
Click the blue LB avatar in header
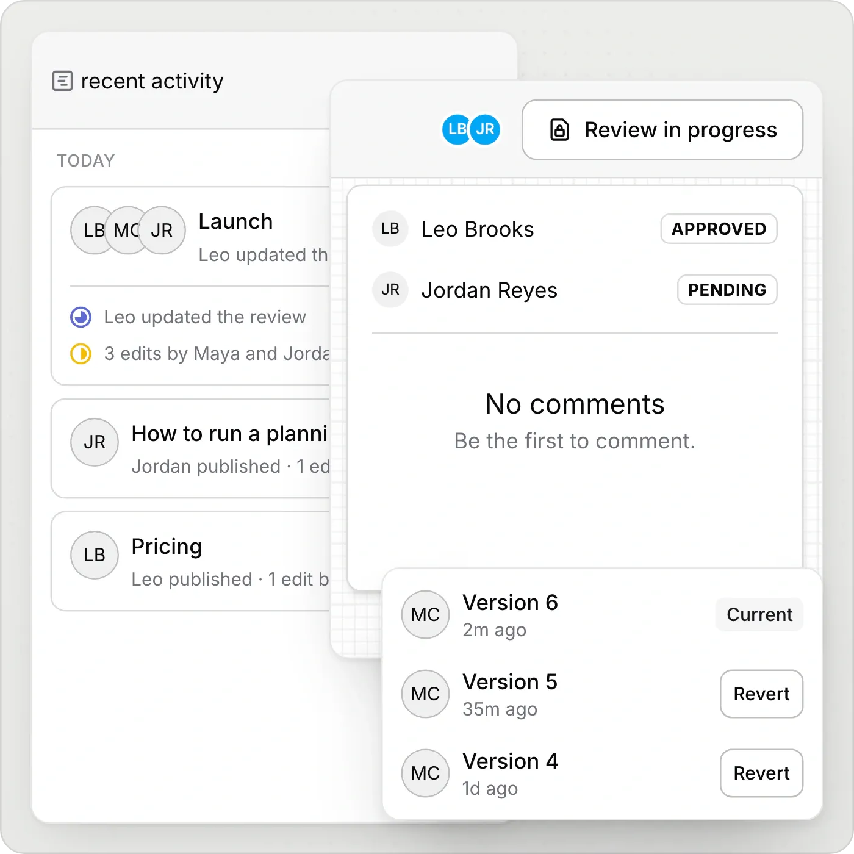pyautogui.click(x=456, y=129)
